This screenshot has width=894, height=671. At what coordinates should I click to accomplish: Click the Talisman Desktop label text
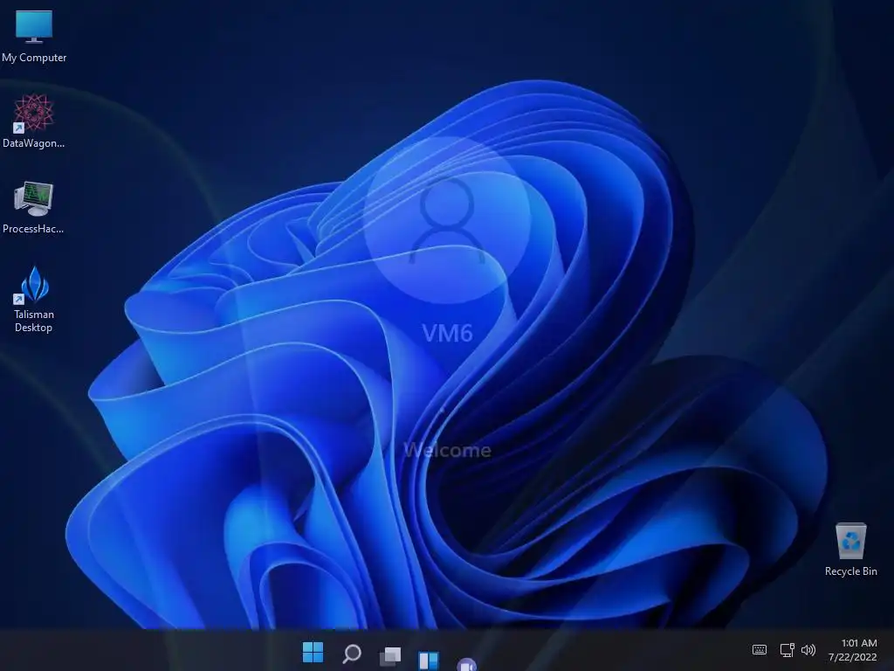point(34,321)
